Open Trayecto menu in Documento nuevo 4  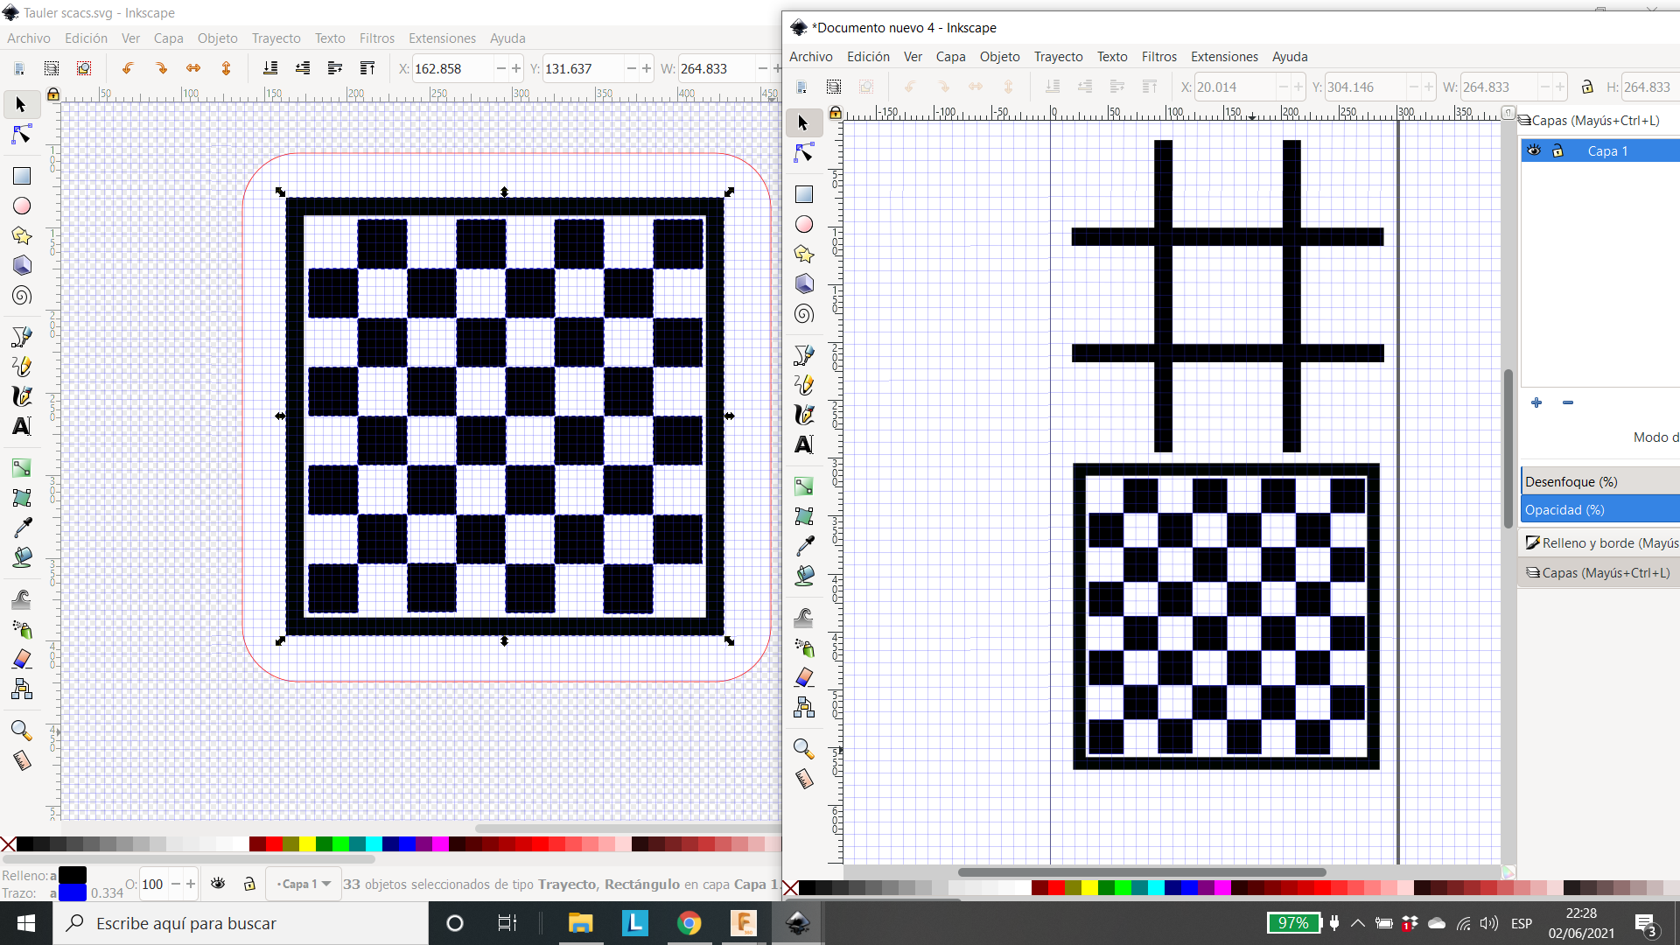[x=1058, y=56]
